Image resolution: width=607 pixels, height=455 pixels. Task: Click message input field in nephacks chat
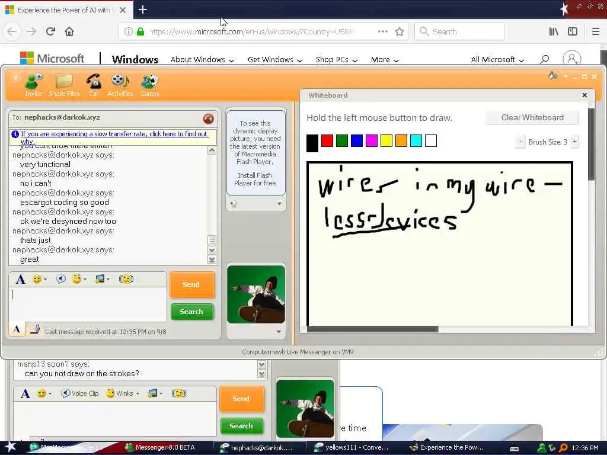[88, 304]
